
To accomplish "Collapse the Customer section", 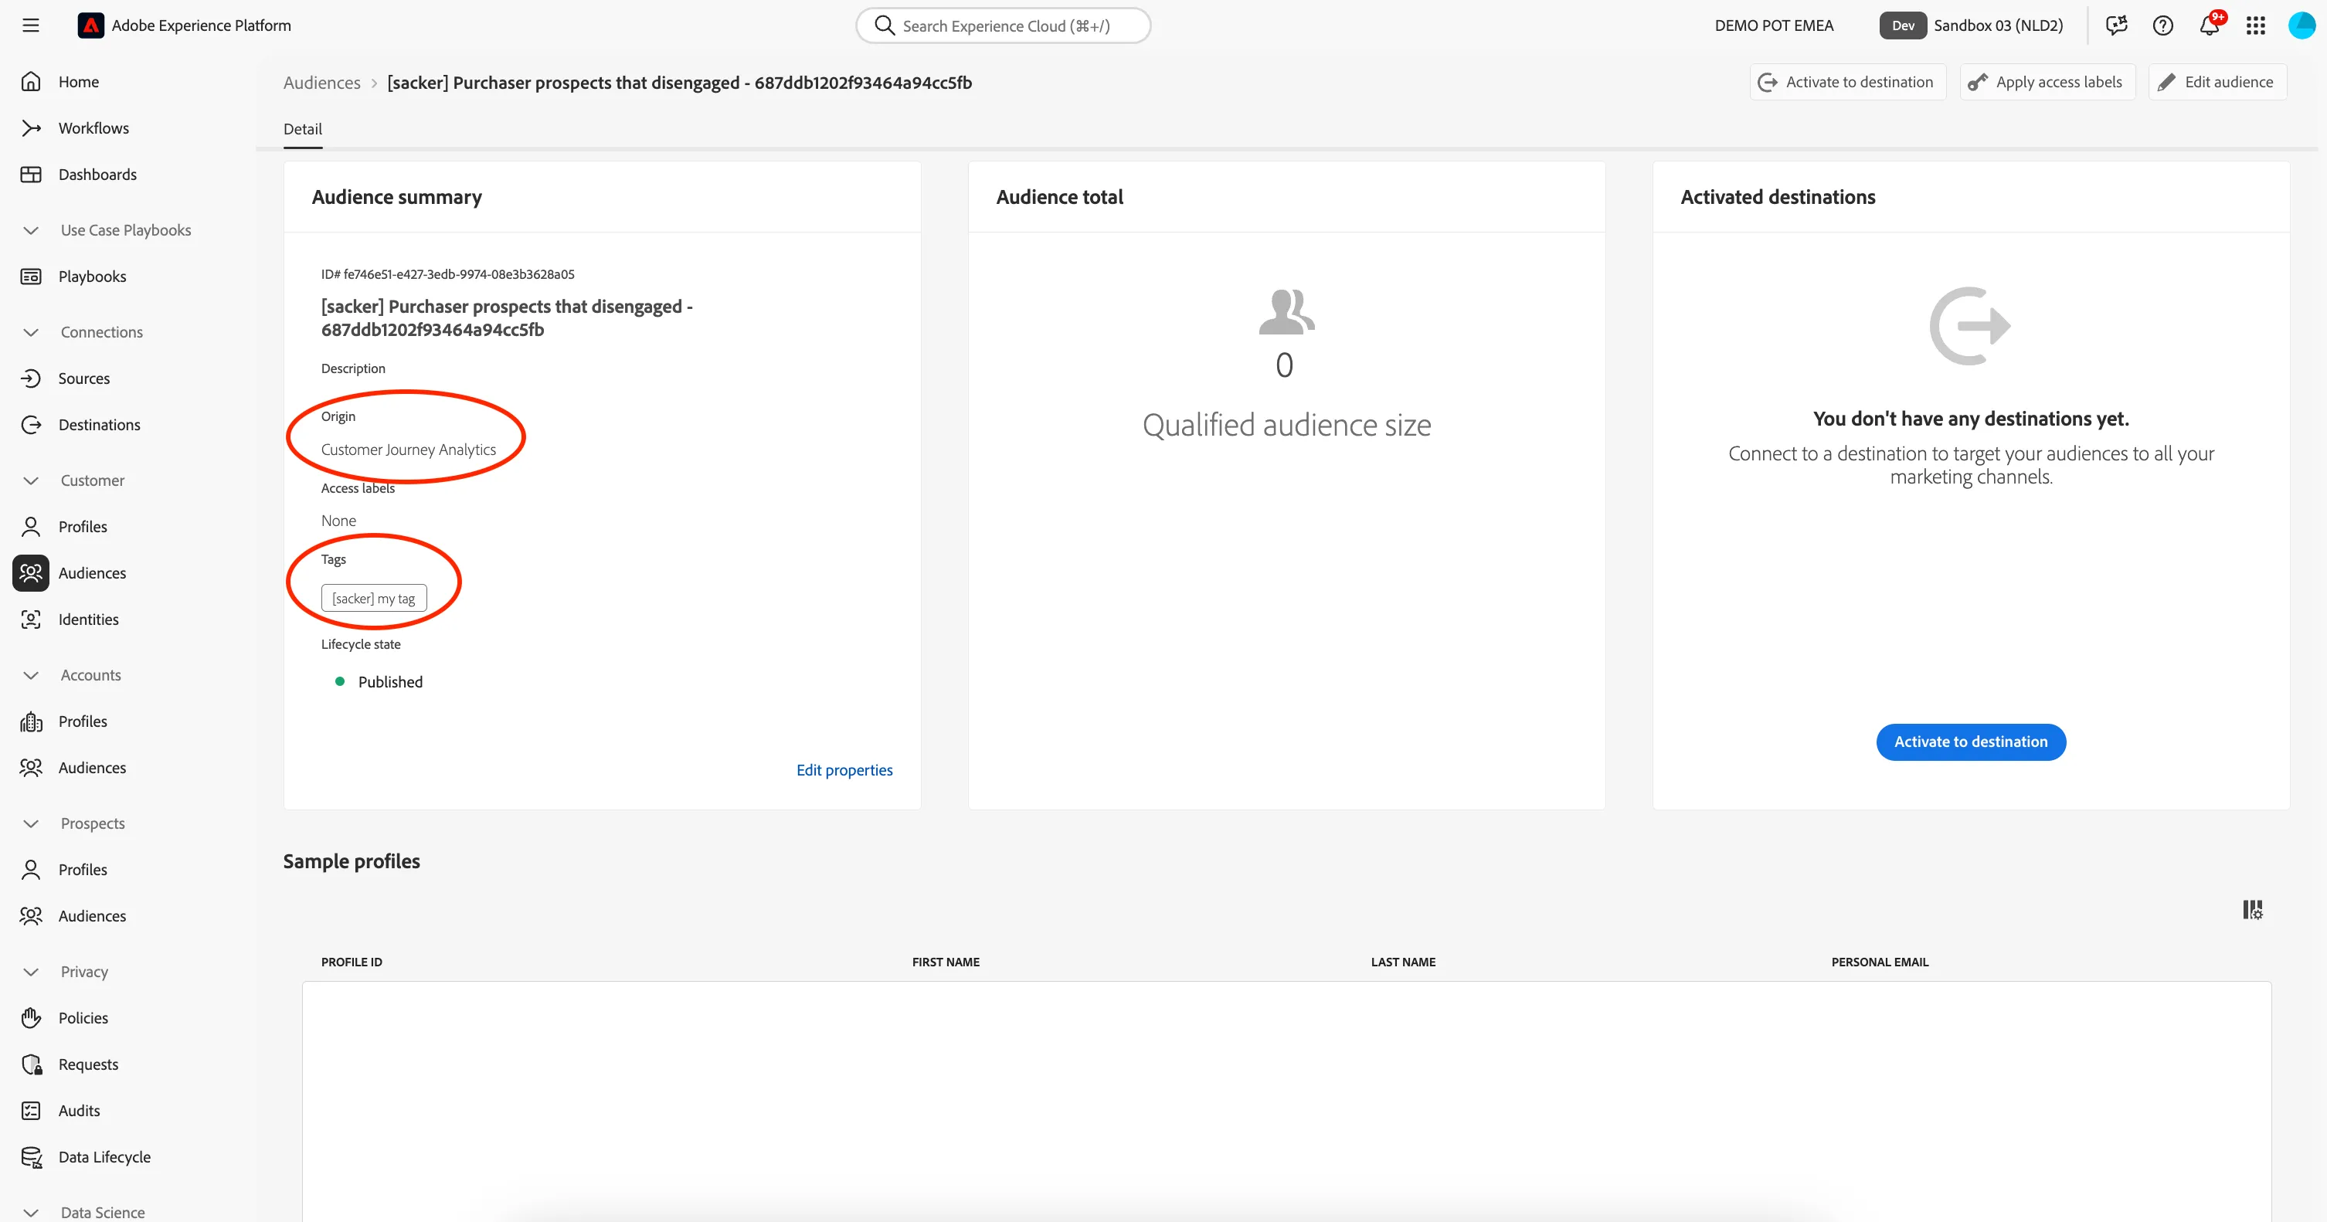I will 31,480.
